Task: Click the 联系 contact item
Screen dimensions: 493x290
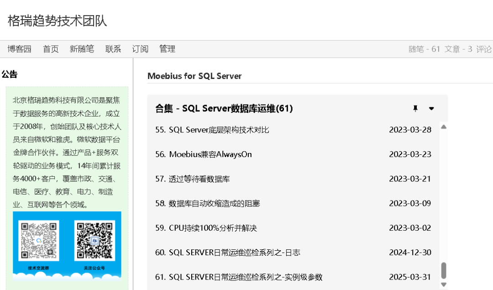Action: click(113, 49)
